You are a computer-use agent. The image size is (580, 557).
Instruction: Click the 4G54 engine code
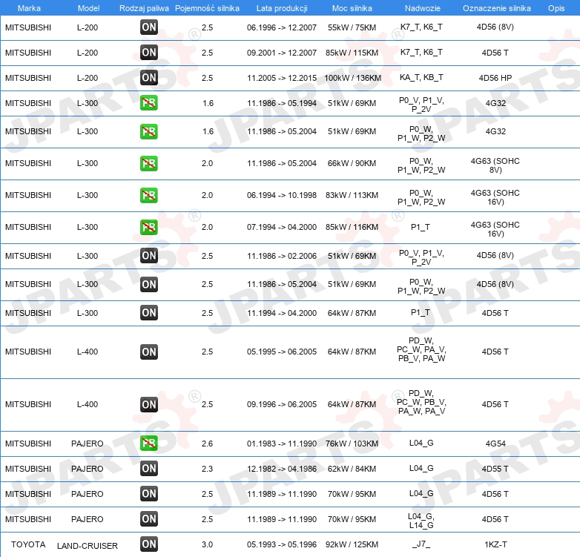point(495,444)
